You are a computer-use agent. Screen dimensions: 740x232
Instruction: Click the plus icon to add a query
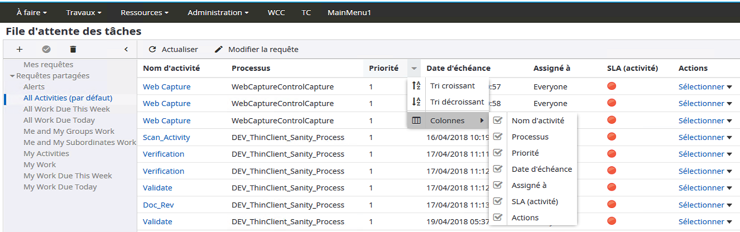(20, 49)
